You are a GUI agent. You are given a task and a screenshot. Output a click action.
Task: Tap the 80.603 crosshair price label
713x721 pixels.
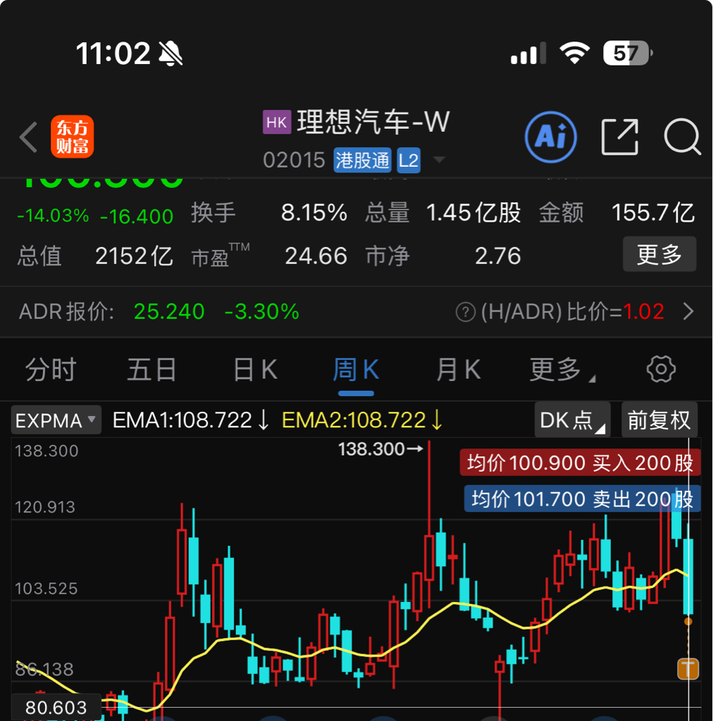click(x=56, y=707)
